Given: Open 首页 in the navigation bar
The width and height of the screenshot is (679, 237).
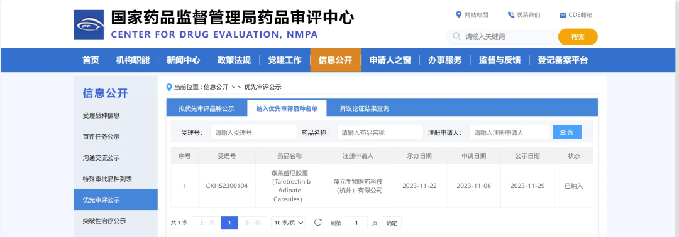Looking at the screenshot, I should click(x=91, y=60).
